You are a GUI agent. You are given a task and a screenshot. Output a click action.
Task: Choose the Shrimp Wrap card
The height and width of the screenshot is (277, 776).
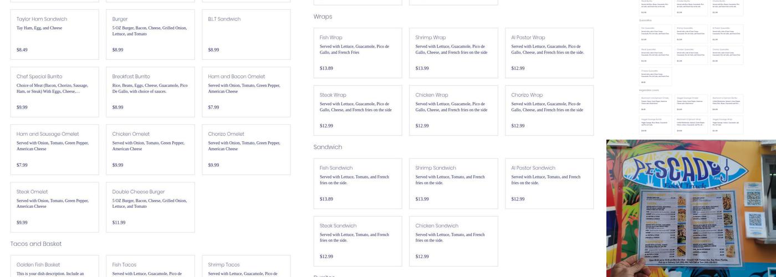(453, 53)
